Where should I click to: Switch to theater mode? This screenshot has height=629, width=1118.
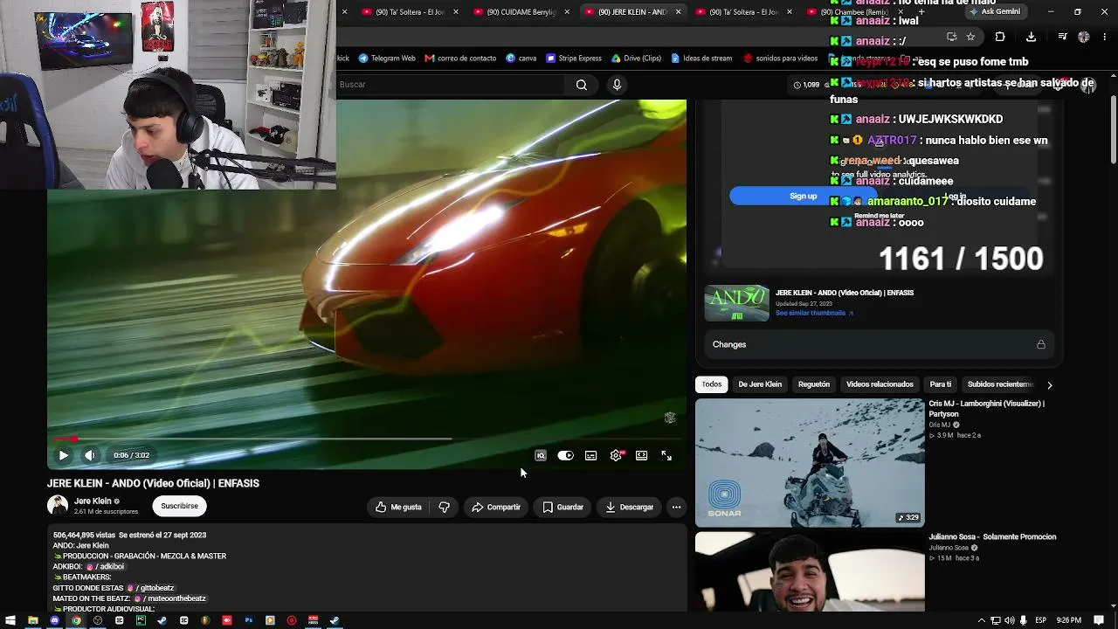(641, 455)
